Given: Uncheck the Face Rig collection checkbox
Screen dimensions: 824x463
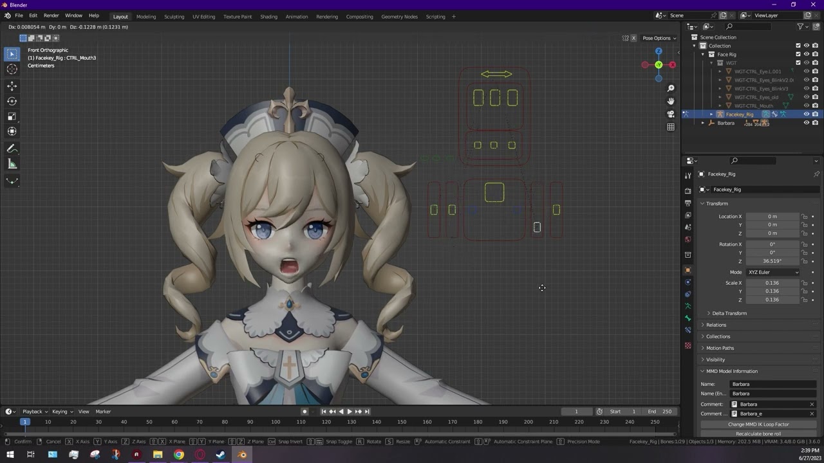Looking at the screenshot, I should coord(798,54).
